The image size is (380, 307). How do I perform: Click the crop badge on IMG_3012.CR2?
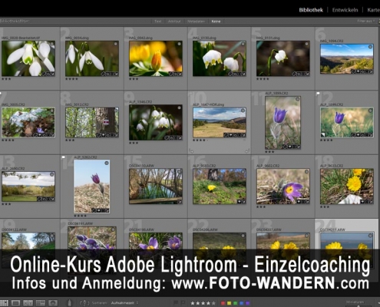click(x=111, y=135)
